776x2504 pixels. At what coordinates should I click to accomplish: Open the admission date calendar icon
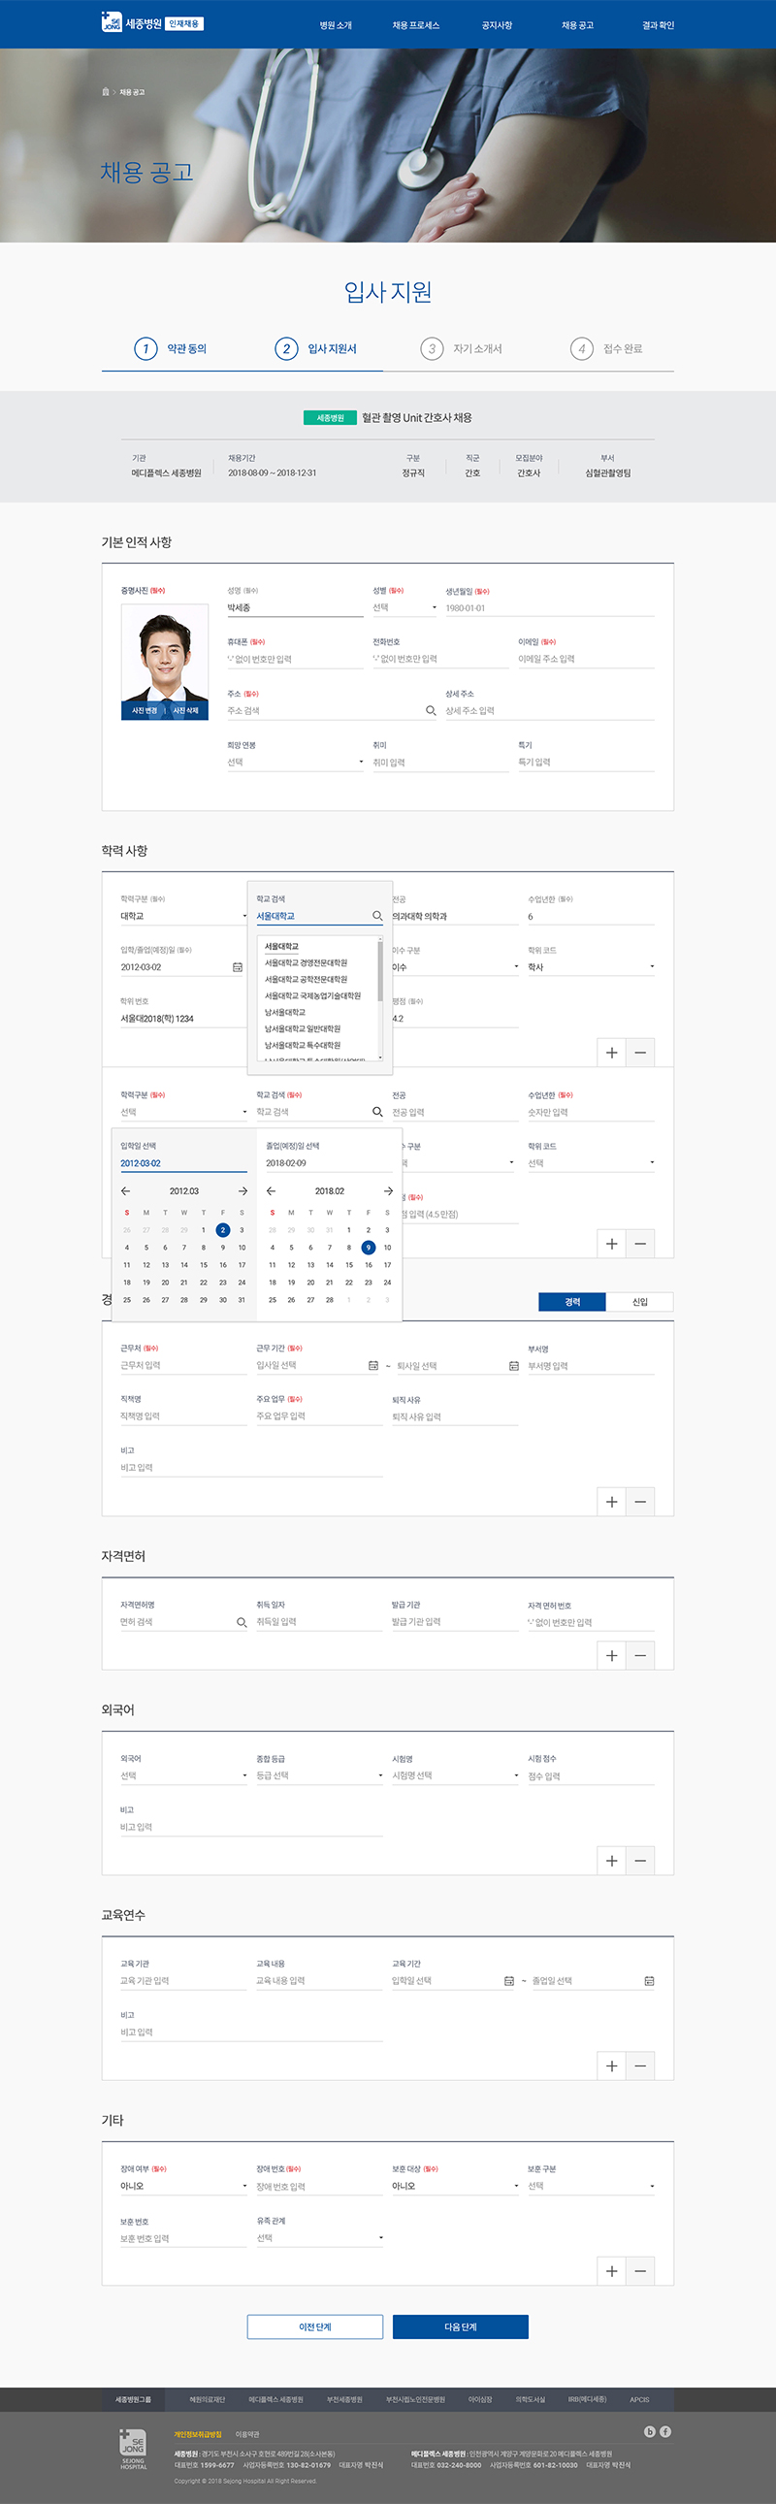pos(238,967)
